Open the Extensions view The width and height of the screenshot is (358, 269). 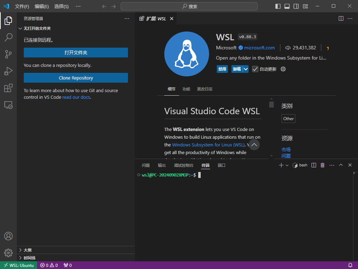[8, 88]
